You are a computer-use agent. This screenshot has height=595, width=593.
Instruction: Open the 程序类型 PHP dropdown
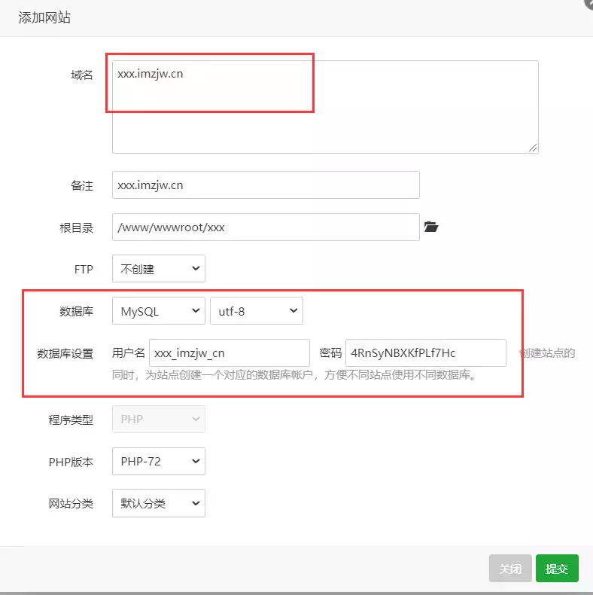pyautogui.click(x=159, y=419)
